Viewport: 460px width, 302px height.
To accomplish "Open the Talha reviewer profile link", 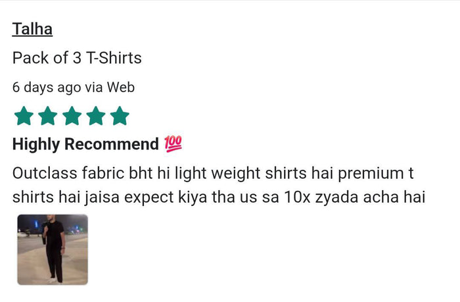I will click(32, 29).
